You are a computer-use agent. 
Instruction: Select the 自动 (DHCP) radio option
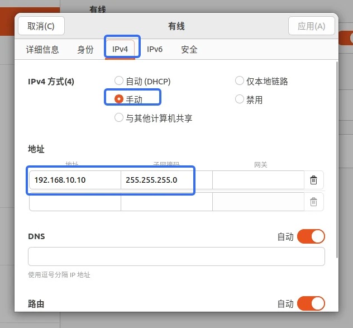119,80
